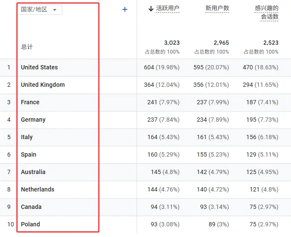
Task: Click Spain new users 155 (5.23%)
Action: (x=213, y=154)
